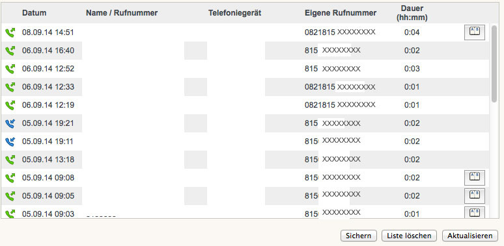Viewport: 504px width, 246px height.
Task: Open phonebook icon for 05.09.14 09:03 call
Action: (475, 212)
